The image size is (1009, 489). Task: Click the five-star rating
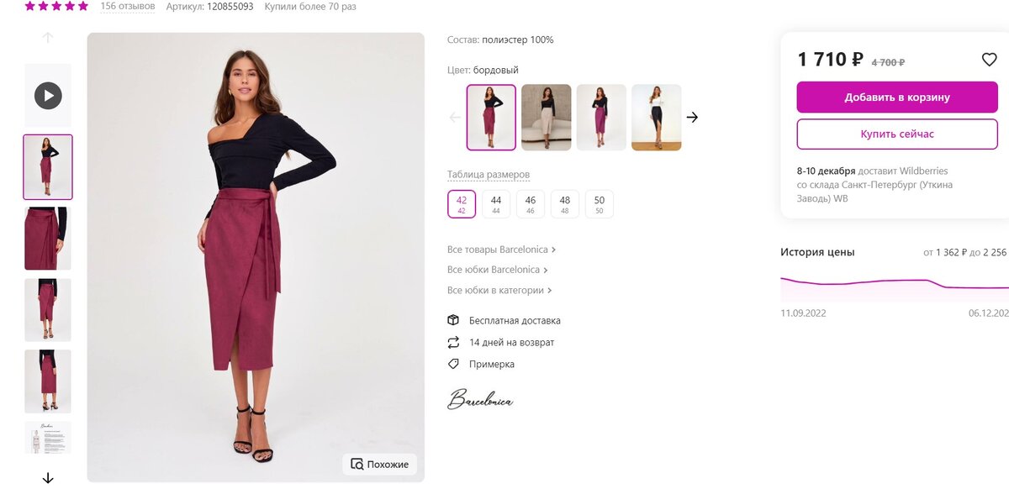tap(56, 6)
